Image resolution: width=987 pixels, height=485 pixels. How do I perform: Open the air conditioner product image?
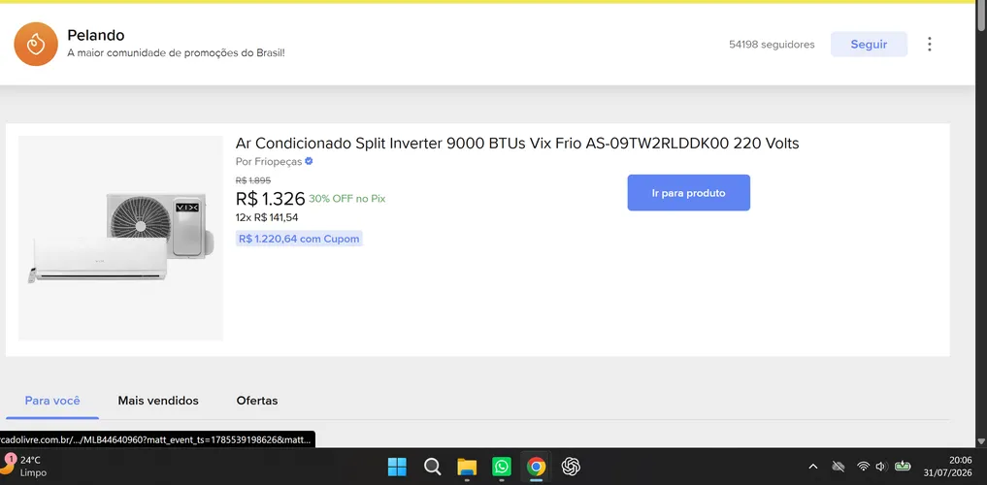(121, 239)
